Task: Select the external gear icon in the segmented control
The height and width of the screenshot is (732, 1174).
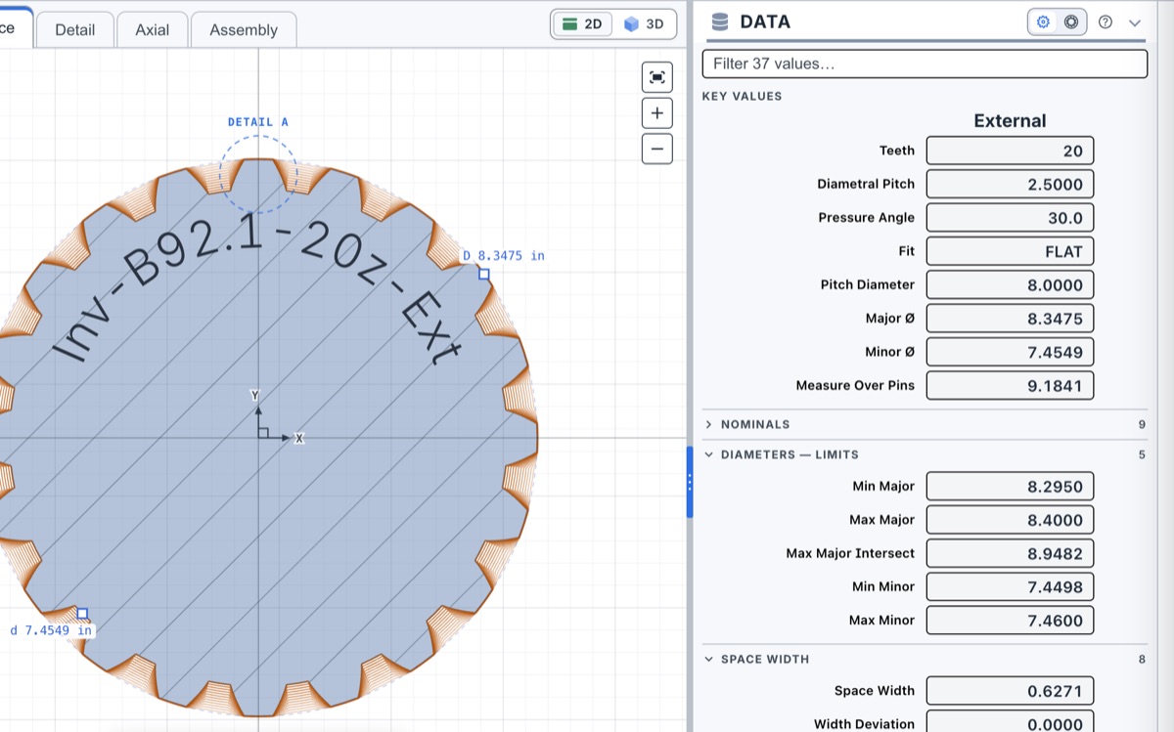Action: point(1043,22)
